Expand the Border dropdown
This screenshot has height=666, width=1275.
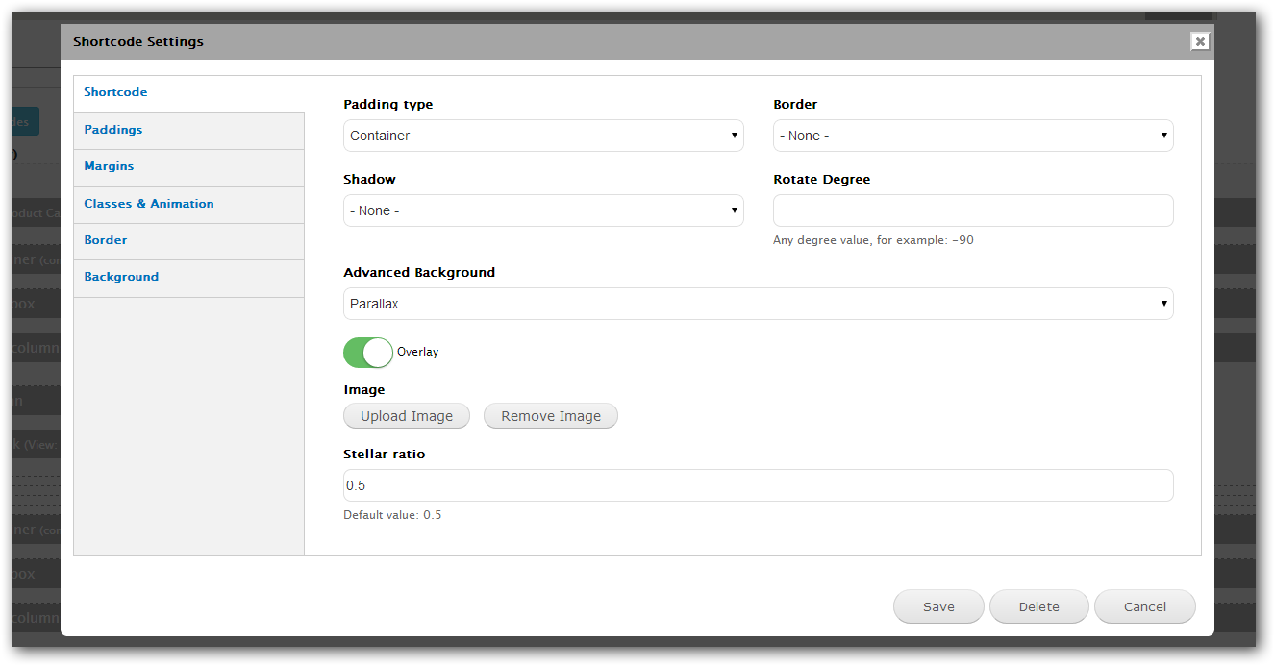click(x=972, y=136)
